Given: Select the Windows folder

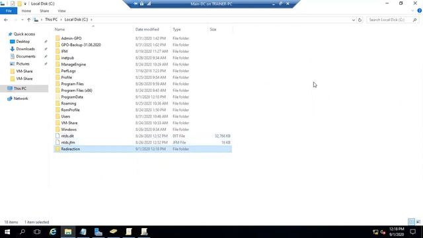Looking at the screenshot, I should [x=69, y=130].
